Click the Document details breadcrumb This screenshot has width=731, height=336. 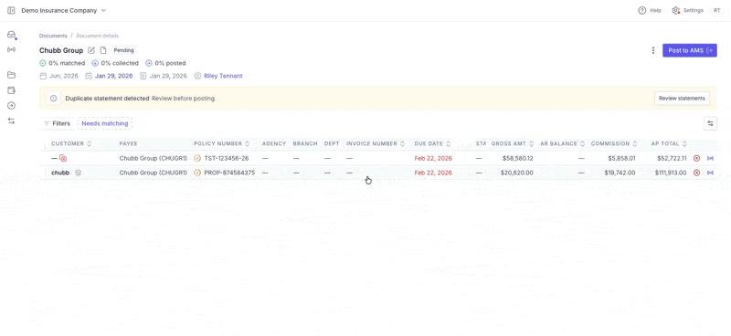point(98,36)
